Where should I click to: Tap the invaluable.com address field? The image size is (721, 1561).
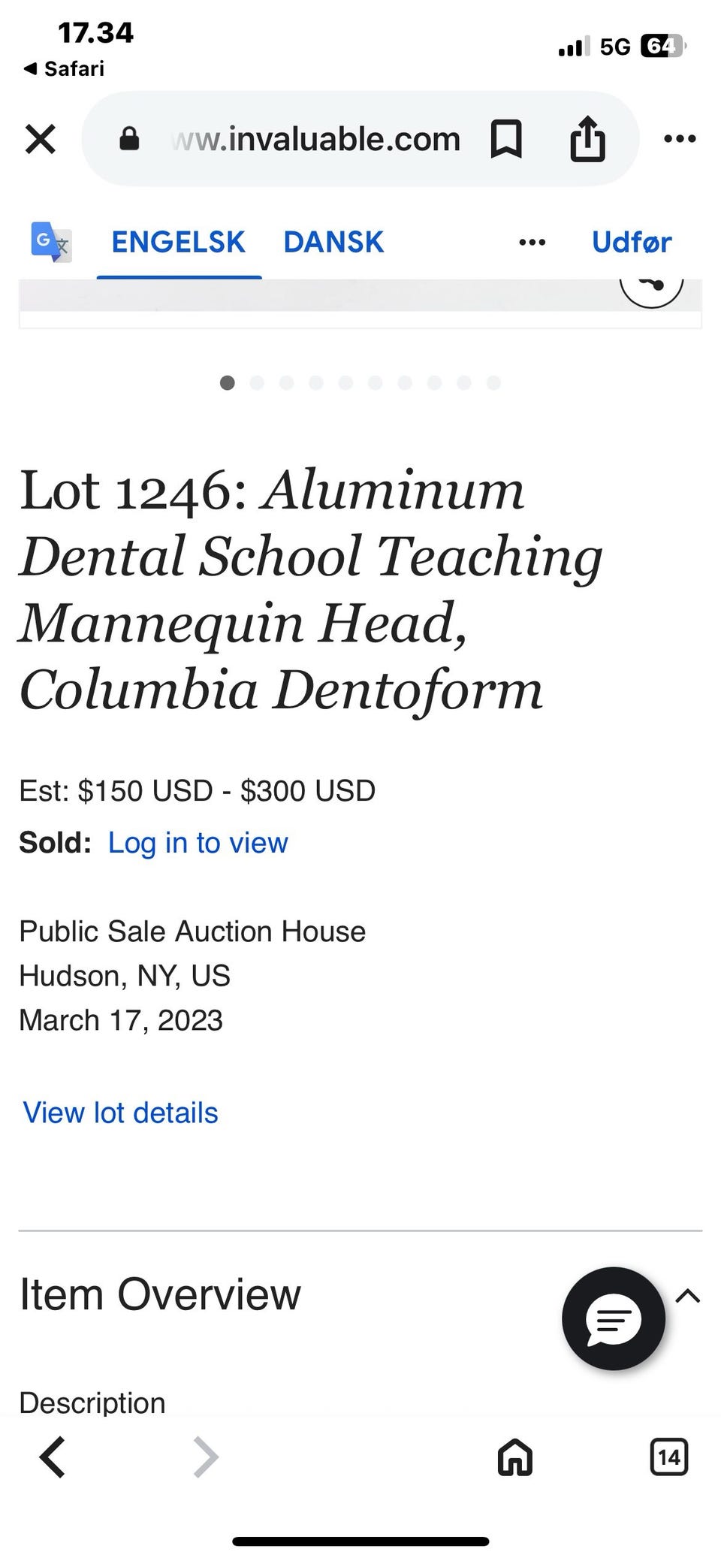coord(315,139)
